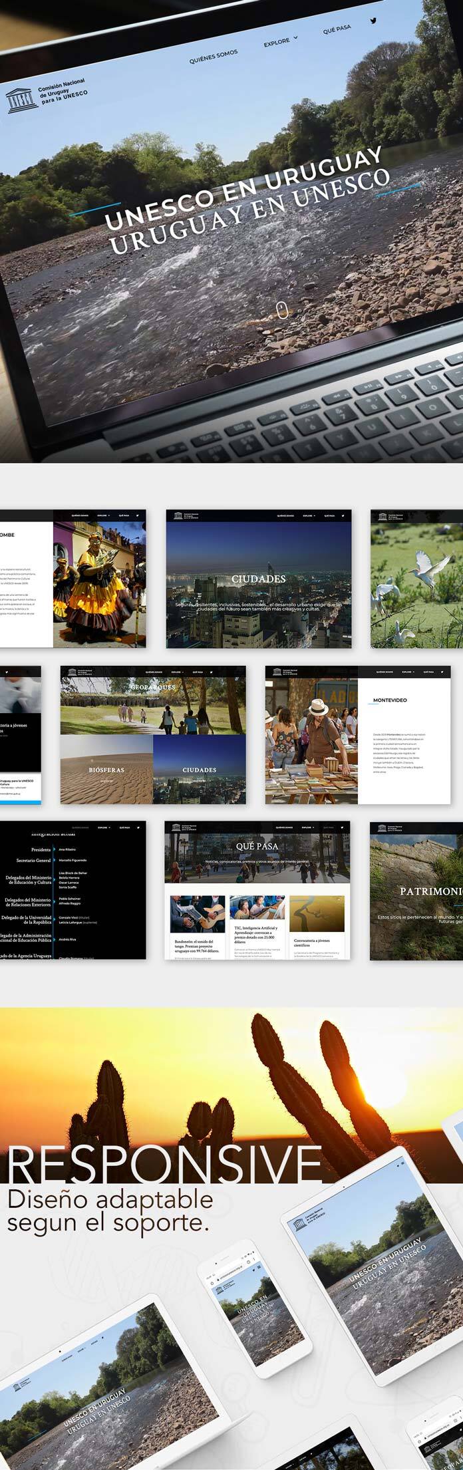Click the name Lisa Block de Behar
This screenshot has height=1470, width=463.
[73, 873]
